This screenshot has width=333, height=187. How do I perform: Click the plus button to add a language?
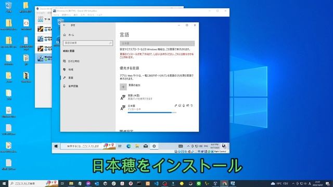pyautogui.click(x=123, y=87)
